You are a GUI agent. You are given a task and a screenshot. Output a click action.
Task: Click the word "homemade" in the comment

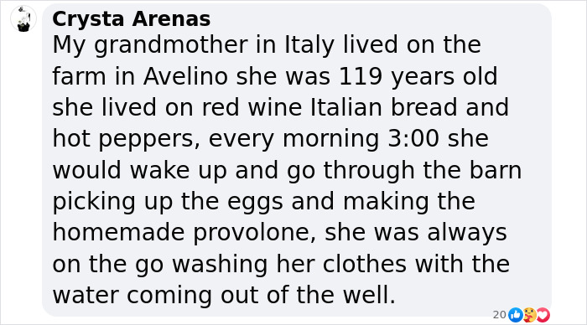[118, 233]
